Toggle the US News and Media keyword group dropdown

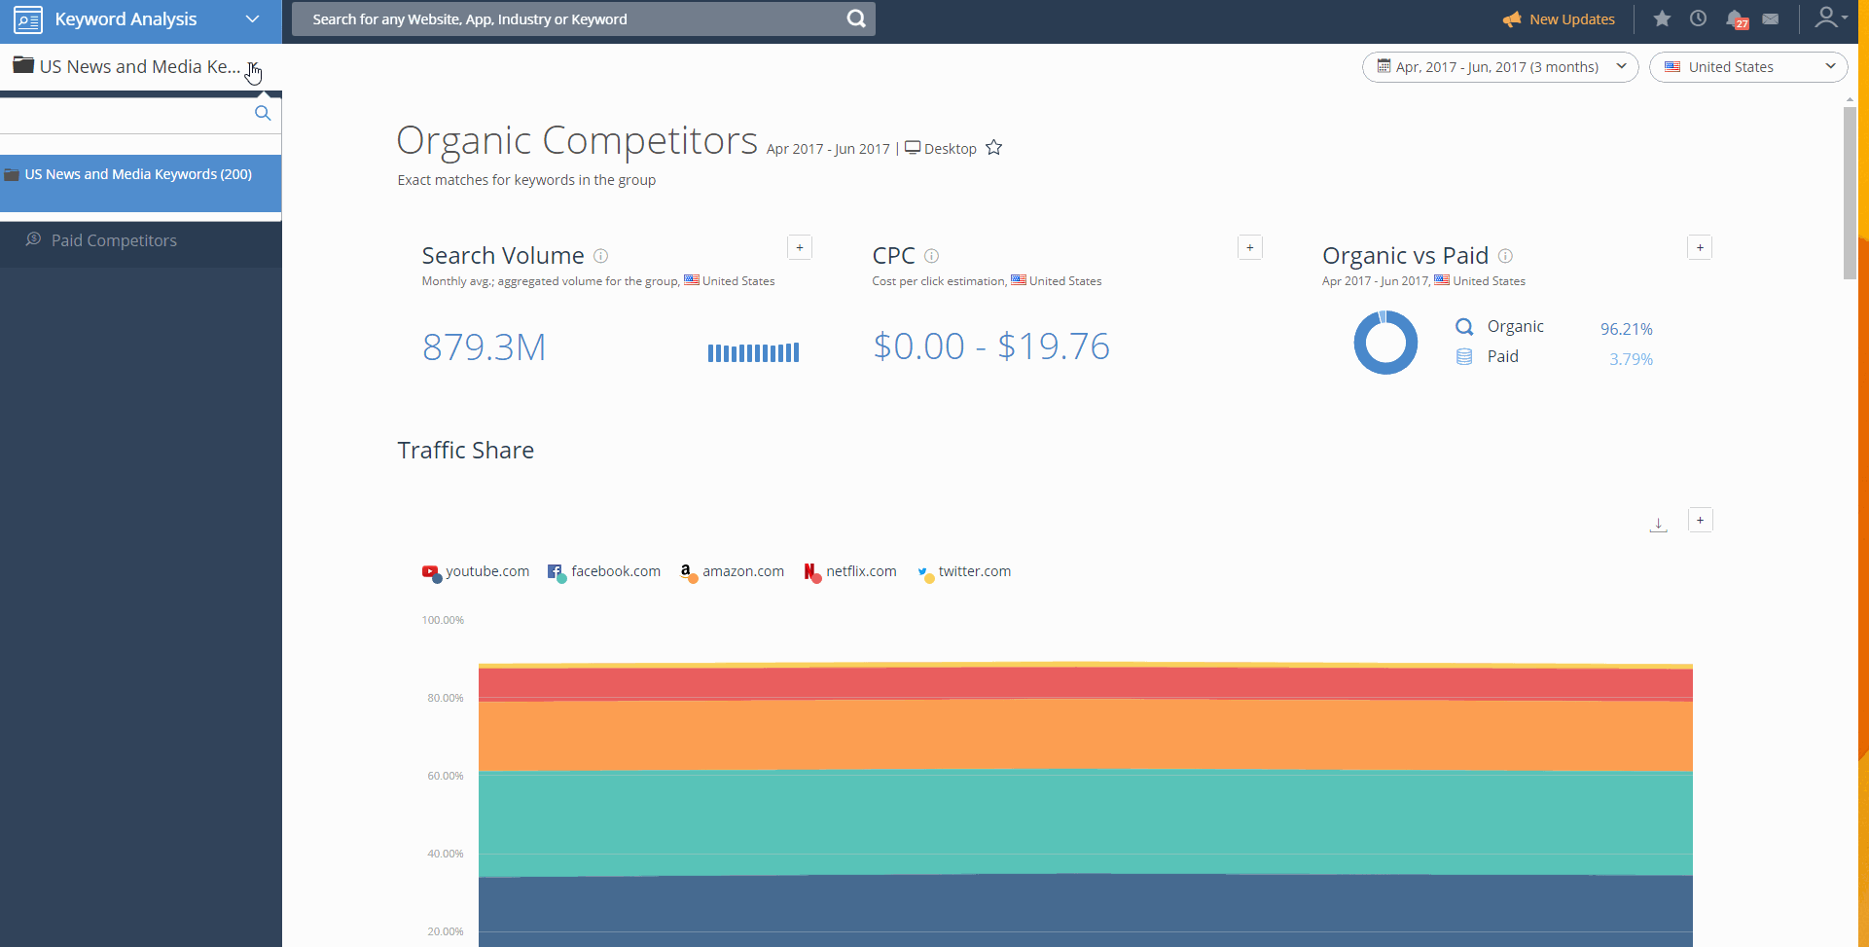[x=253, y=67]
